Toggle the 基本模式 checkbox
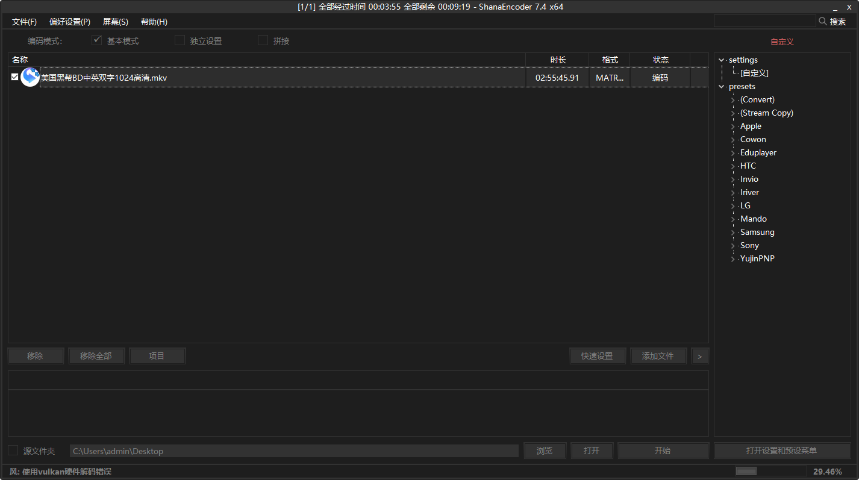Image resolution: width=859 pixels, height=480 pixels. click(96, 40)
